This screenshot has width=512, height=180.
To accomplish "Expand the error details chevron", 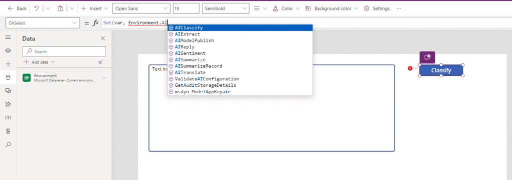I will tap(415, 68).
